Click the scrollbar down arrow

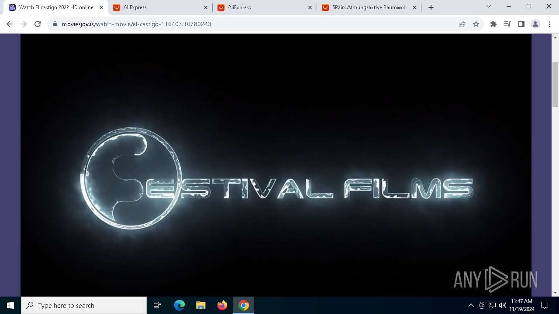point(556,293)
